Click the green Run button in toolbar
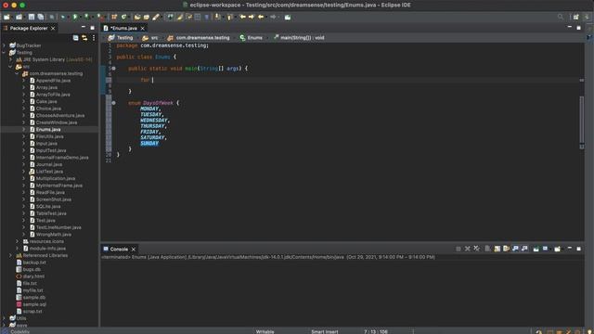Viewport: 594px width, 334px height. pyautogui.click(x=75, y=17)
